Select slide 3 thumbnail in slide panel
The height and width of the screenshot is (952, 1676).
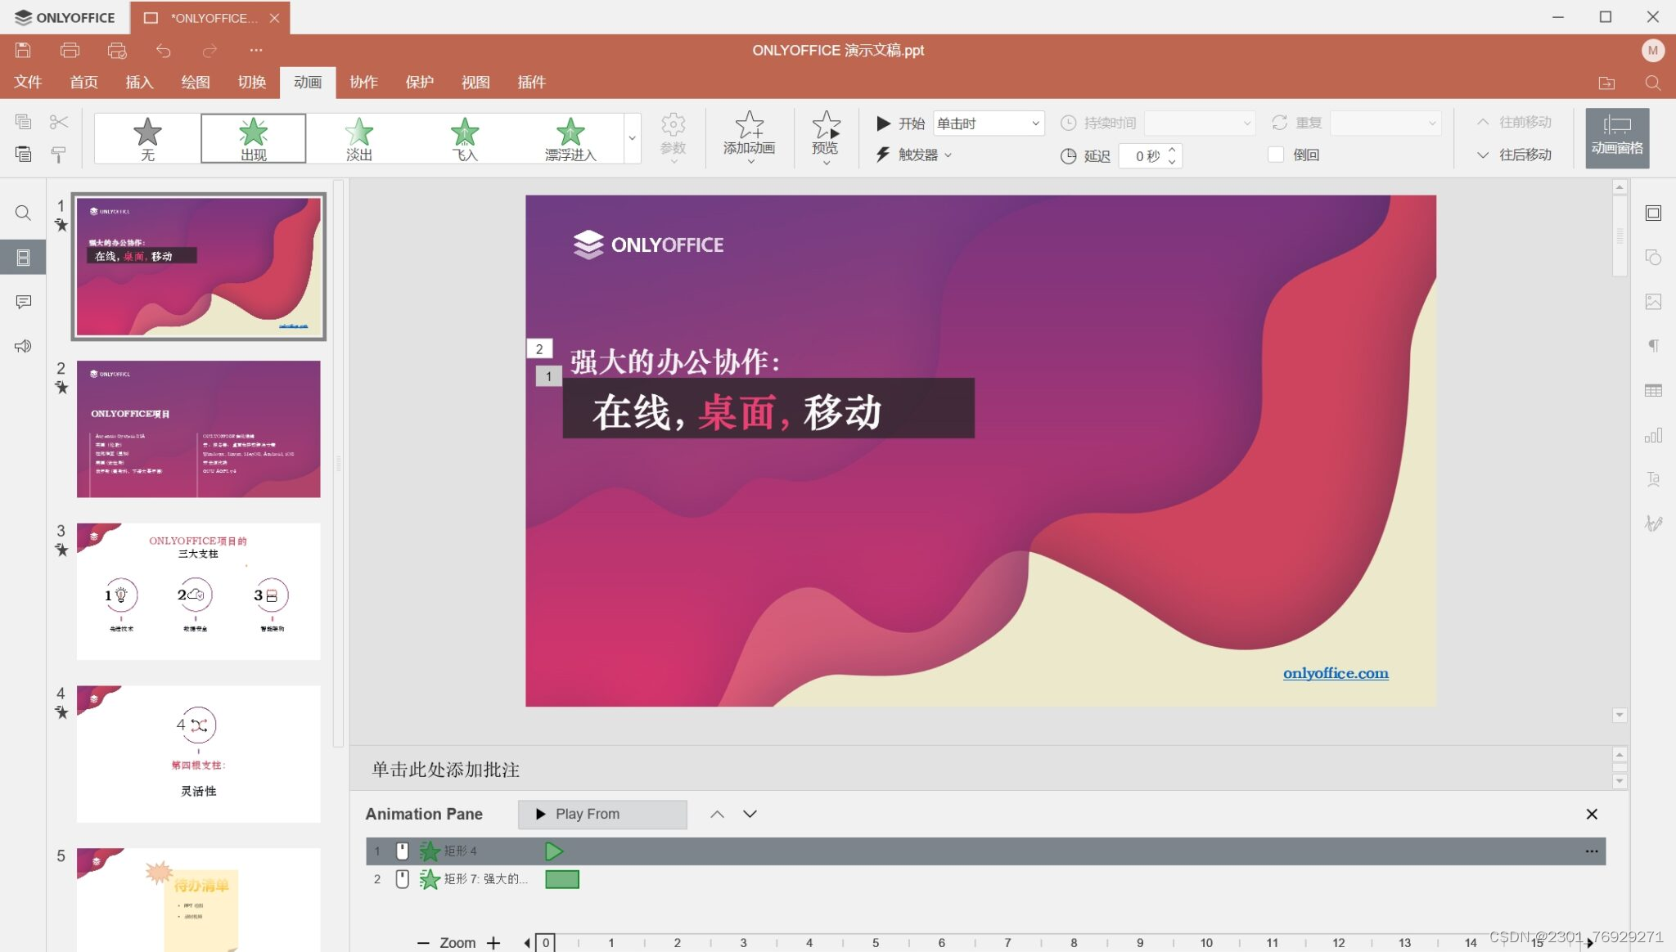[198, 591]
